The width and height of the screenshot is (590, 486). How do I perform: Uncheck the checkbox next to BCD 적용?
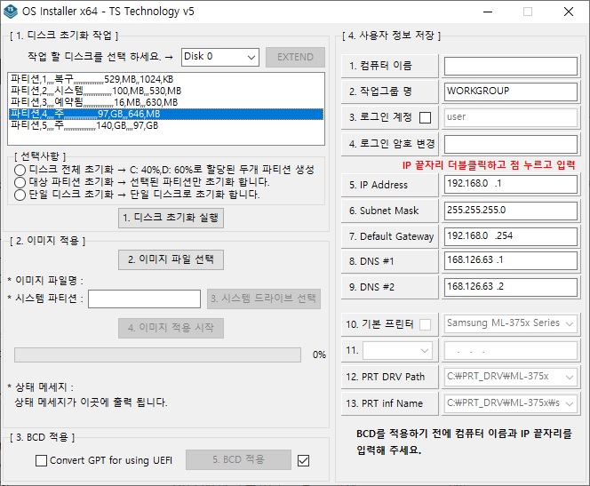303,460
